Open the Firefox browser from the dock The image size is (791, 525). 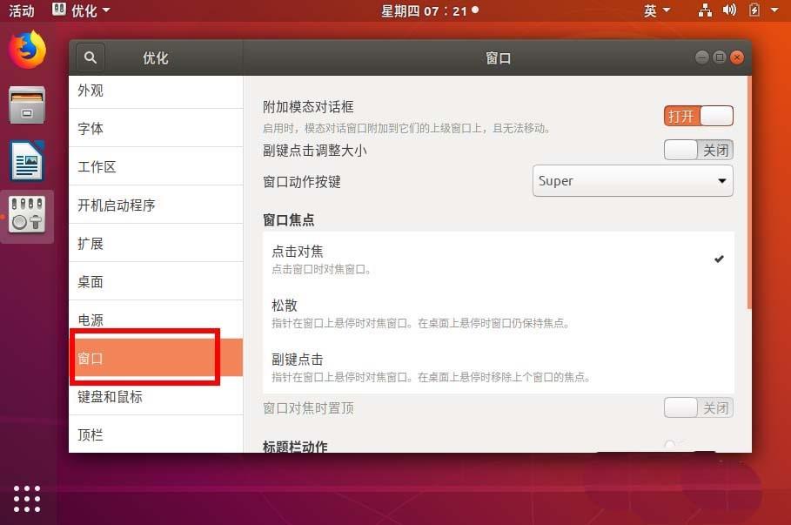pyautogui.click(x=26, y=50)
